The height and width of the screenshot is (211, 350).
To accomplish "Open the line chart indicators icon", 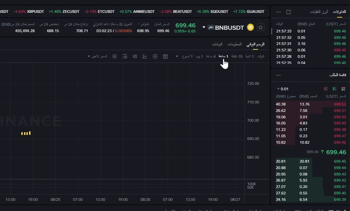I will coord(145,56).
